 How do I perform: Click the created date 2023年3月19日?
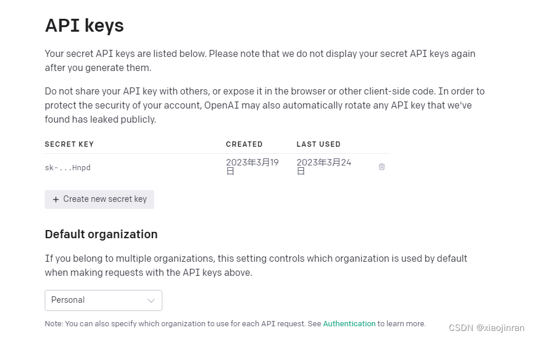coord(252,167)
